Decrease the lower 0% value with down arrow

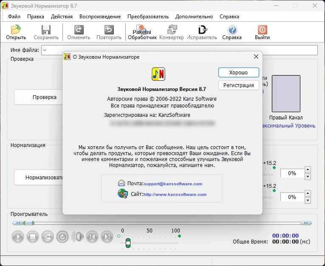[308, 201]
